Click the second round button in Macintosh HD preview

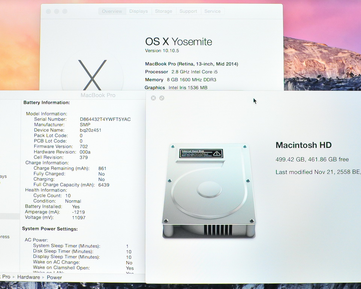(162, 98)
